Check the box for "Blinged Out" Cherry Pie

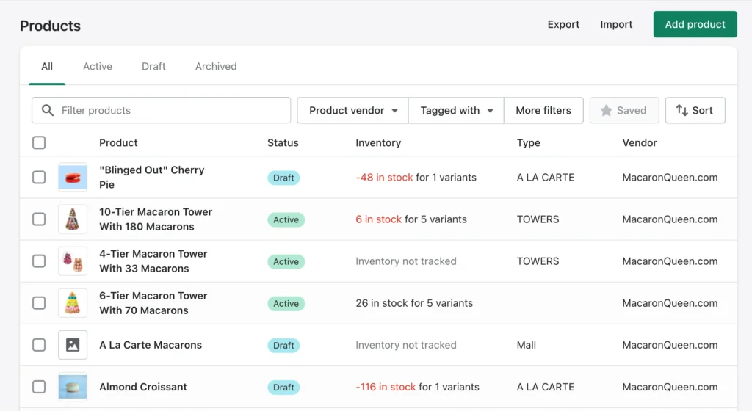point(39,178)
